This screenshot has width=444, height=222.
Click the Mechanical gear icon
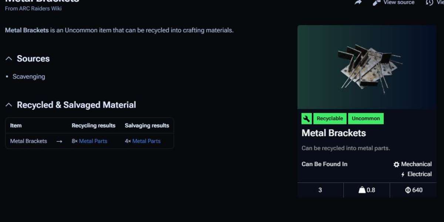(396, 164)
